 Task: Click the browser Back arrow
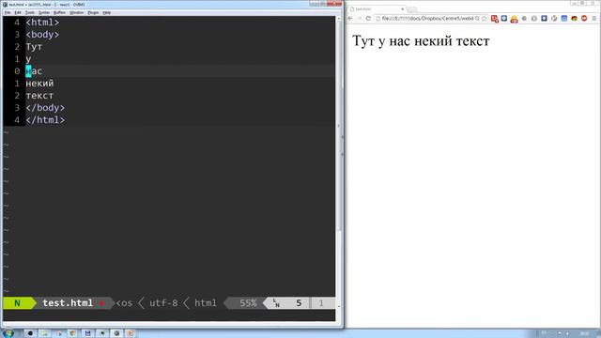click(350, 19)
